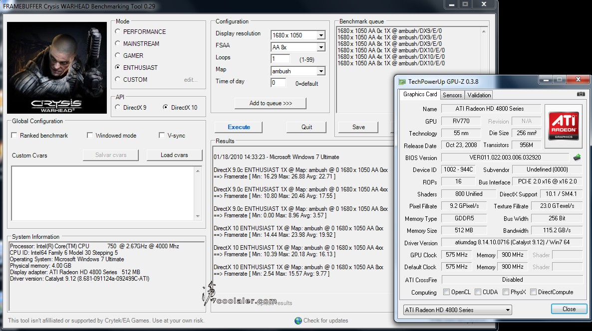This screenshot has width=592, height=331.
Task: Toggle the OpenCL checkbox in GPU-Z
Action: click(447, 292)
